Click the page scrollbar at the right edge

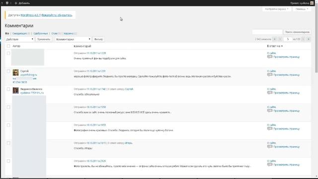pos(316,39)
